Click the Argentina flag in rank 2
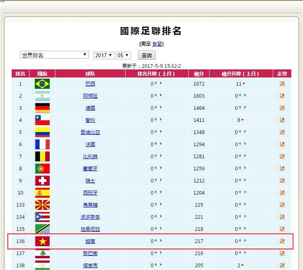This screenshot has width=303, height=270. 42,96
